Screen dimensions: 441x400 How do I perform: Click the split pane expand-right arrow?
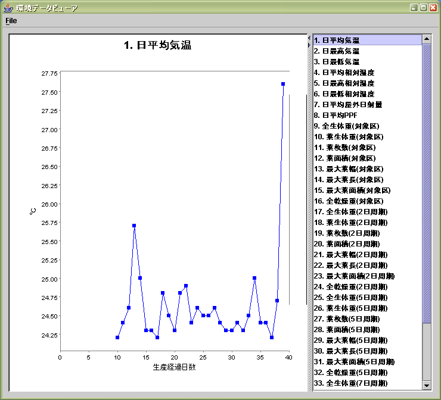pyautogui.click(x=309, y=45)
